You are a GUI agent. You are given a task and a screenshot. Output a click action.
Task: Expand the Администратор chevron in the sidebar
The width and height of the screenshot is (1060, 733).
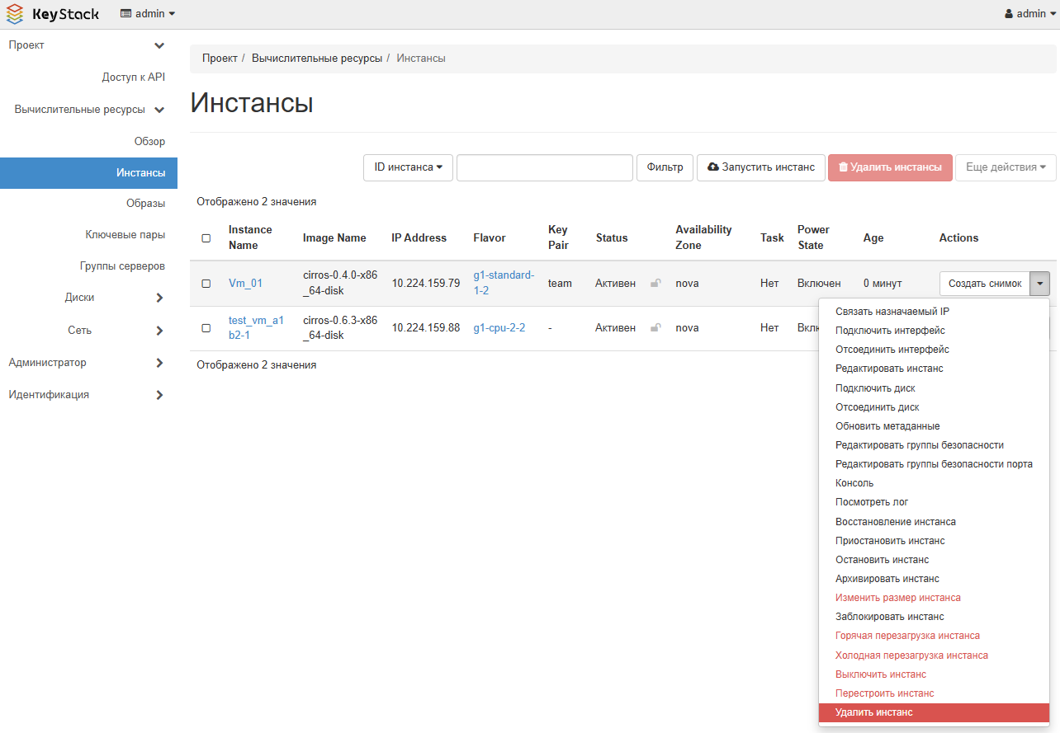159,363
